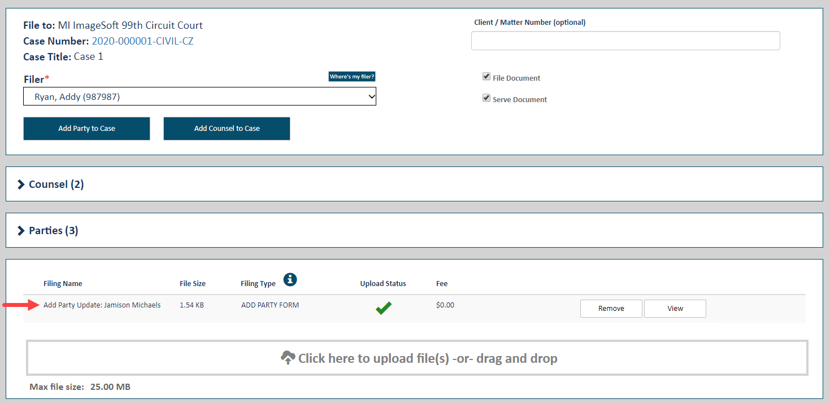Click the 'Max file size: 25.00 MB' text
The image size is (830, 404).
pyautogui.click(x=80, y=387)
